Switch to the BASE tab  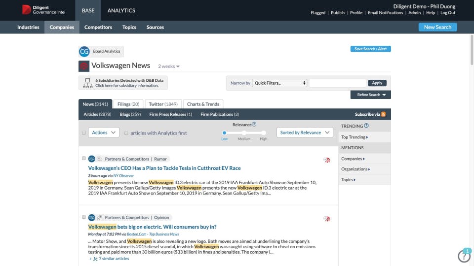point(88,10)
